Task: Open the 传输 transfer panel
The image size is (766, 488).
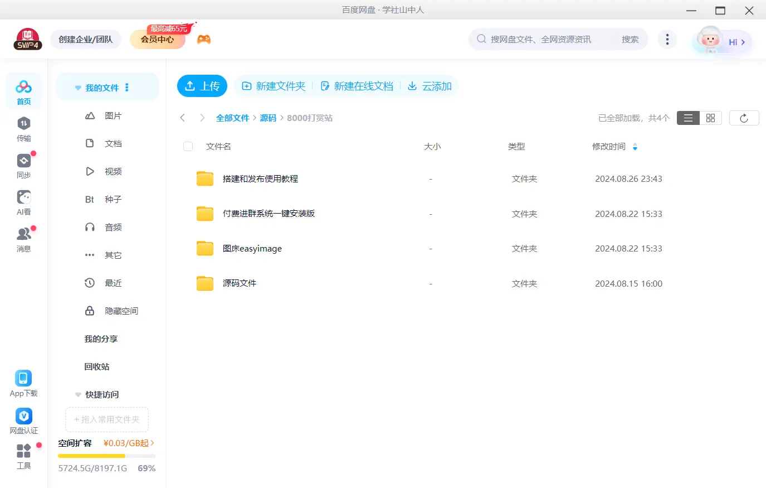Action: pyautogui.click(x=24, y=128)
